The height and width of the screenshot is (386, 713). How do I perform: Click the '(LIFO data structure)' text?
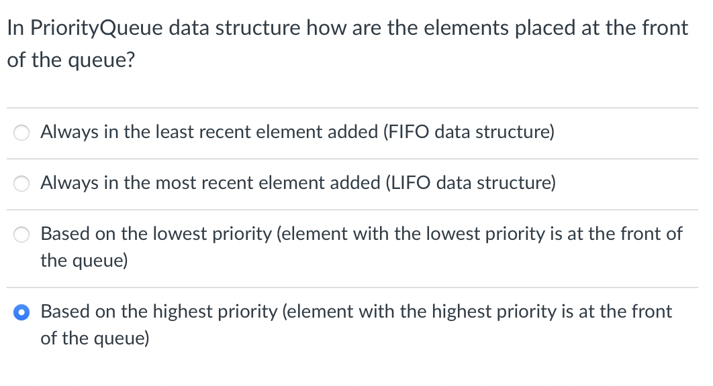pos(470,183)
